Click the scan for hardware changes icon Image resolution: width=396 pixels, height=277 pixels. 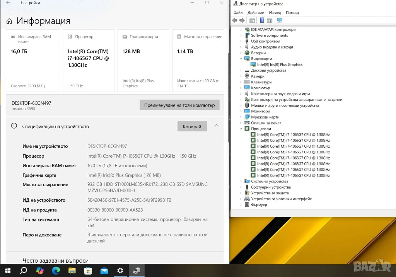(x=280, y=20)
